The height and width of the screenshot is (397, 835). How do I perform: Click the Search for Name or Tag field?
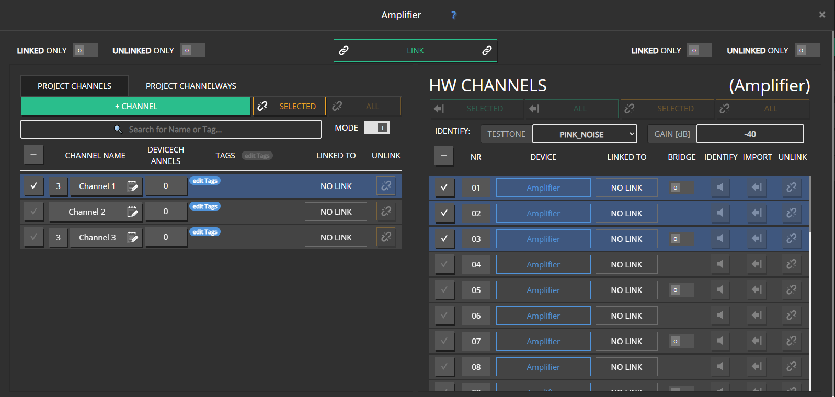coord(171,130)
